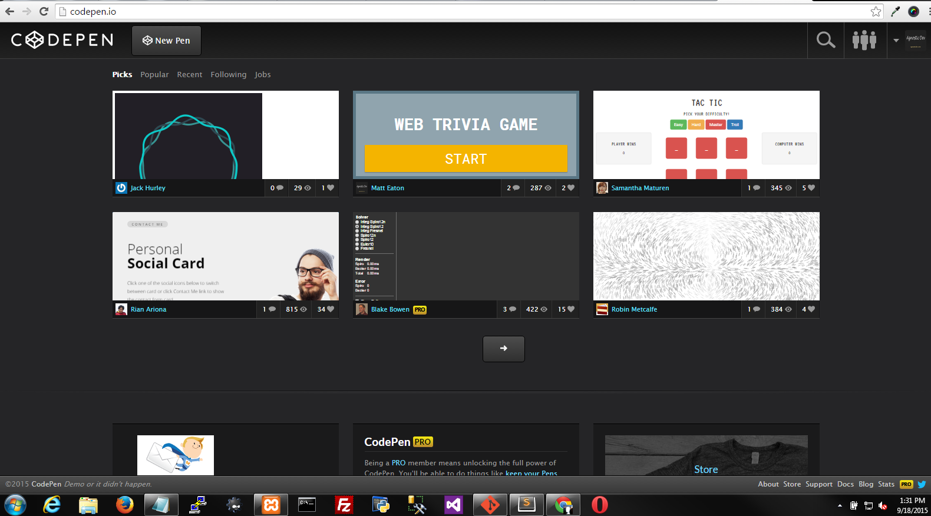This screenshot has width=931, height=516.
Task: Click Jack Hurley's avatar icon
Action: click(121, 188)
